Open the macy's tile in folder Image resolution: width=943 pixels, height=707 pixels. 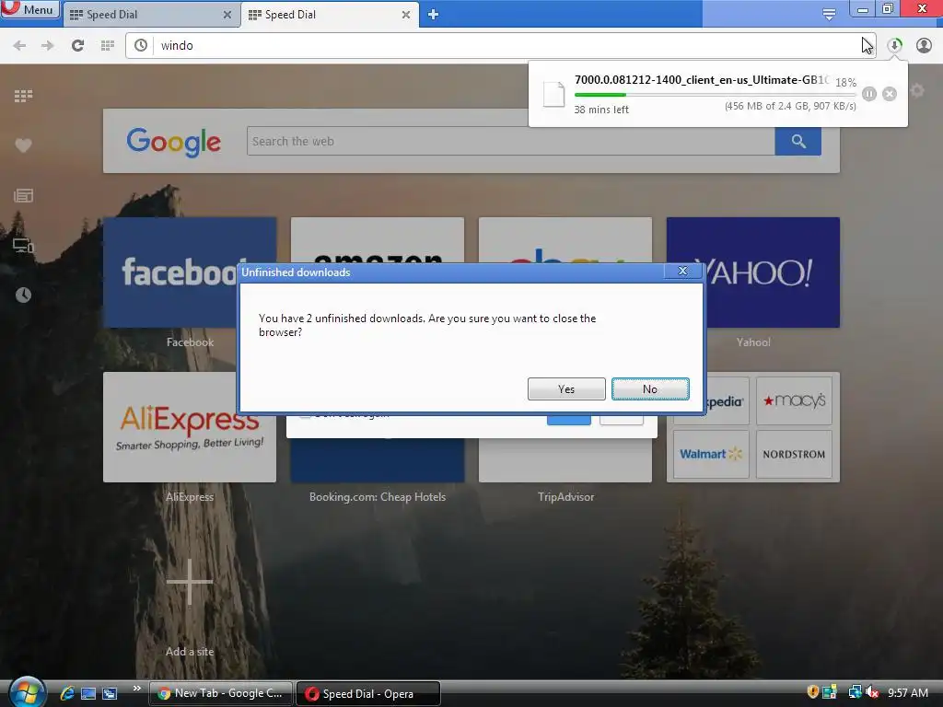click(x=794, y=401)
